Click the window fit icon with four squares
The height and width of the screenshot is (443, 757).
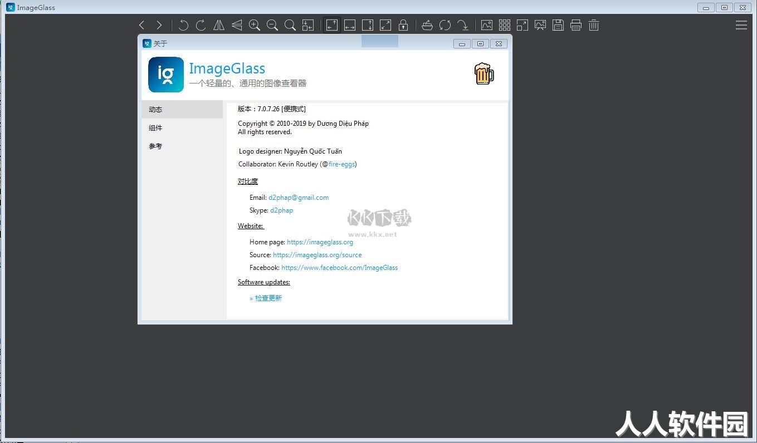click(308, 25)
